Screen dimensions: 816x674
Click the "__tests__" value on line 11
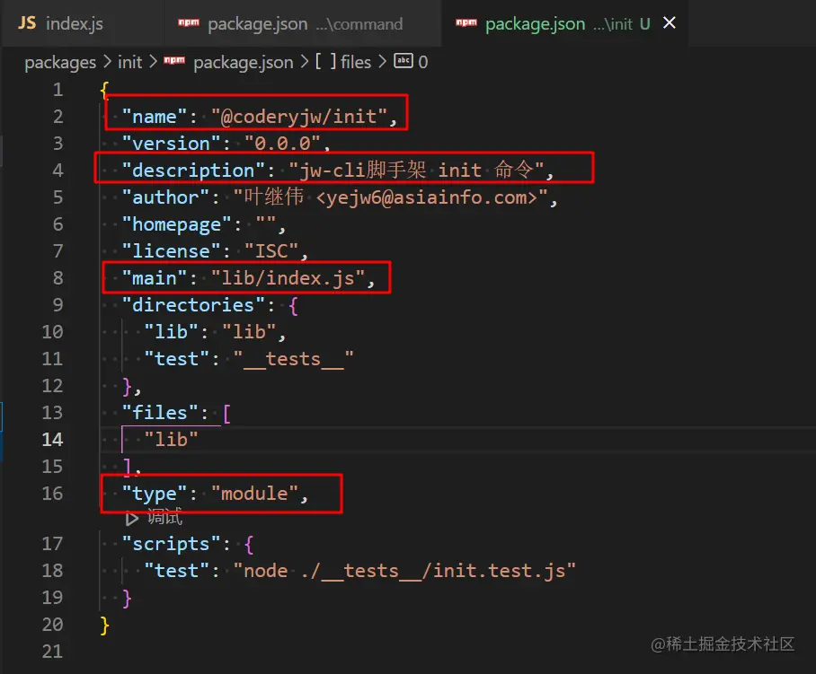[x=294, y=359]
